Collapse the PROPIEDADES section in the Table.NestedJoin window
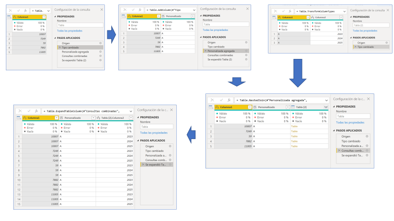The height and width of the screenshot is (221, 394). pos(334,107)
